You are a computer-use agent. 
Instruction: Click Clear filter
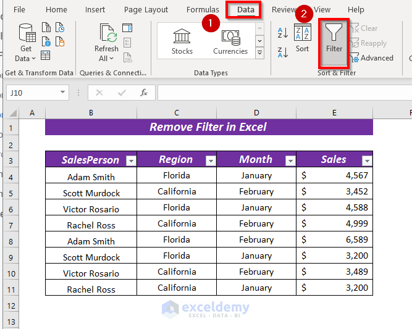click(364, 28)
